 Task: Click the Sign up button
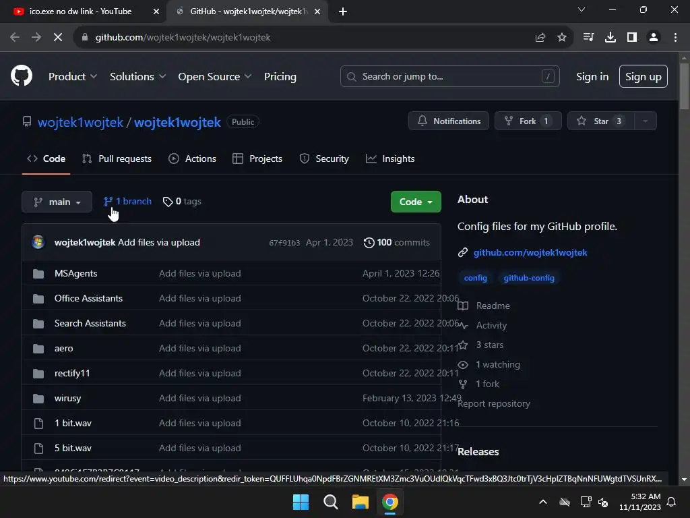pyautogui.click(x=643, y=76)
